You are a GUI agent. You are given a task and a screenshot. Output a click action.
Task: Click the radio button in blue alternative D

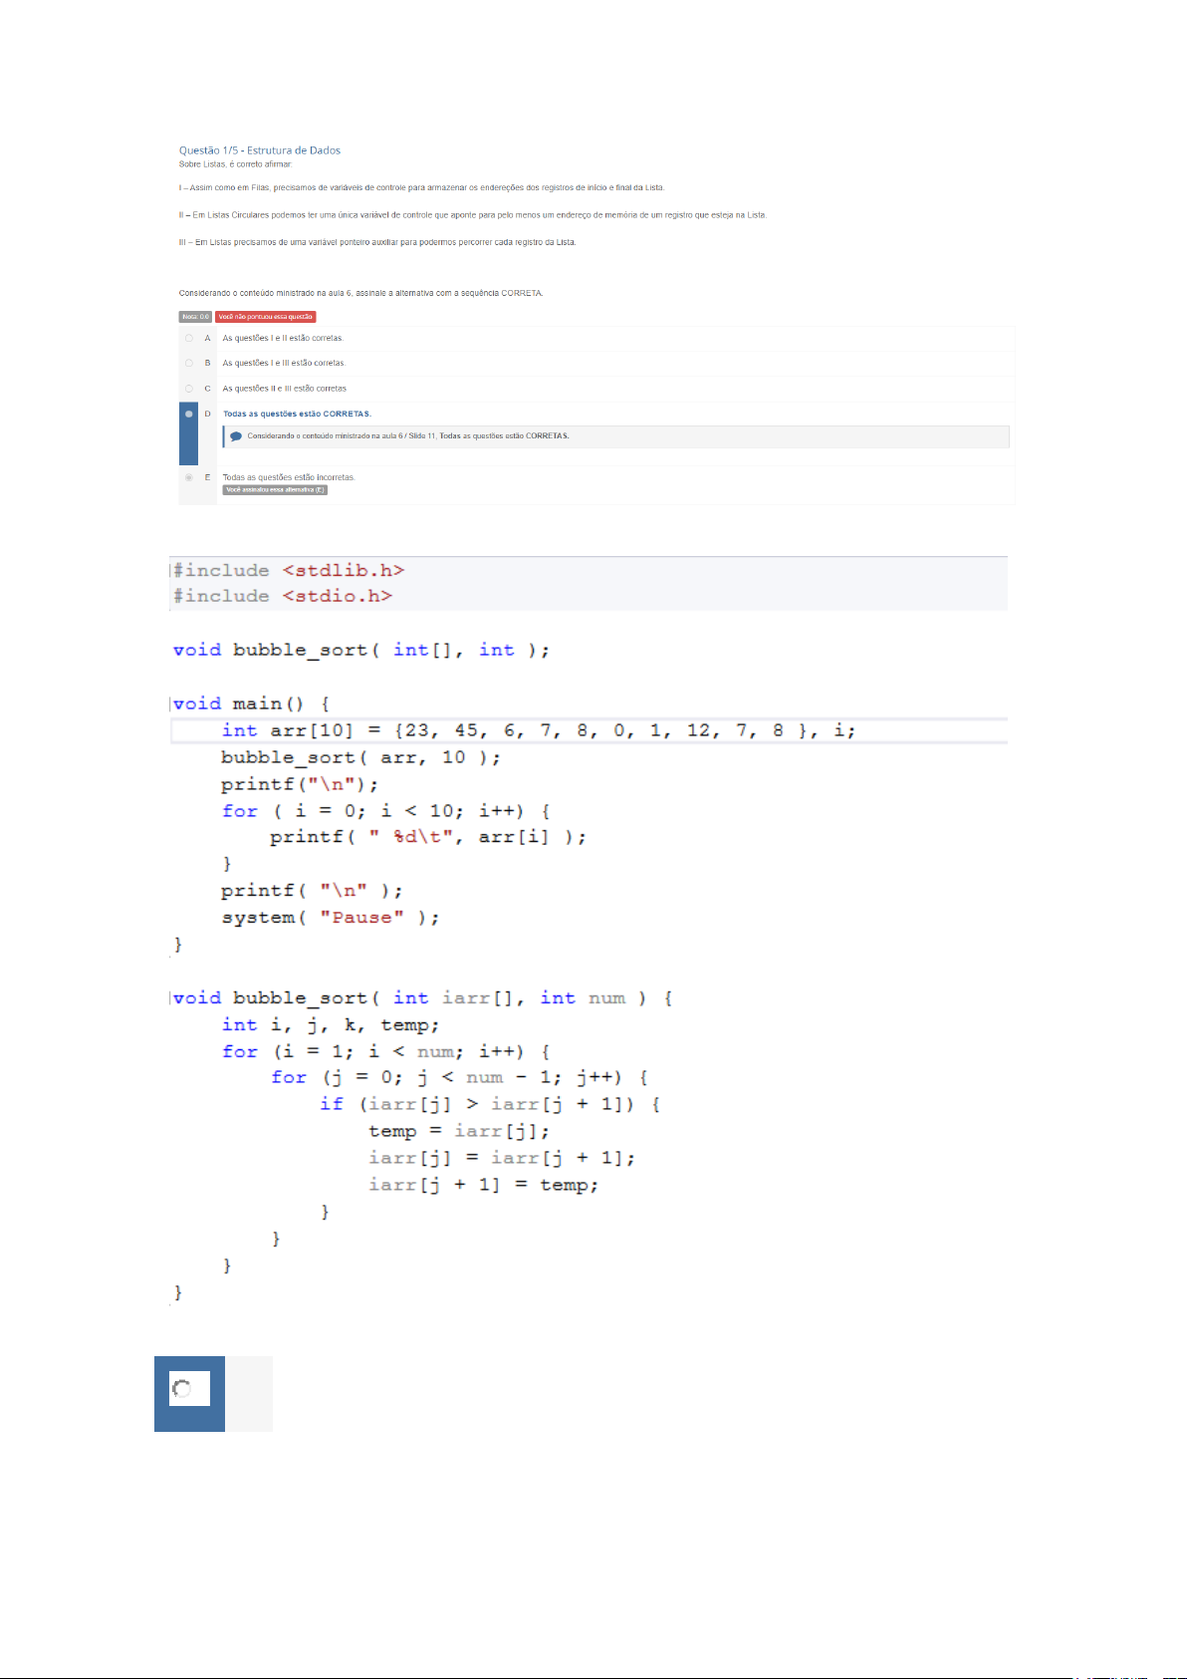pyautogui.click(x=188, y=414)
